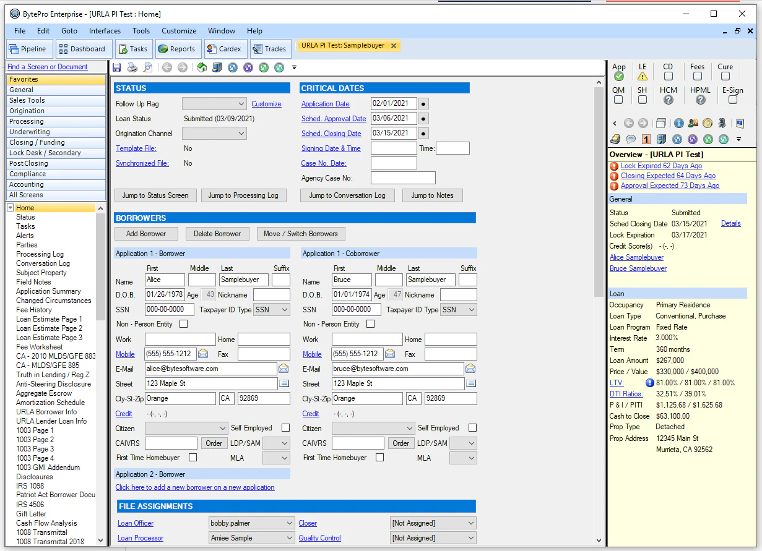Click the Print Preview icon
This screenshot has height=551, width=762.
(149, 67)
